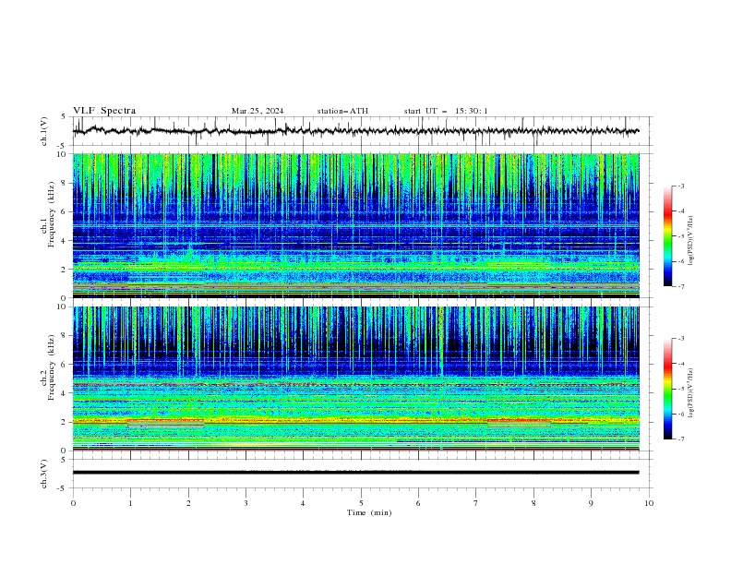731x565 pixels.
Task: Click the ch.1 spectrogram panel
Action: [x=355, y=225]
